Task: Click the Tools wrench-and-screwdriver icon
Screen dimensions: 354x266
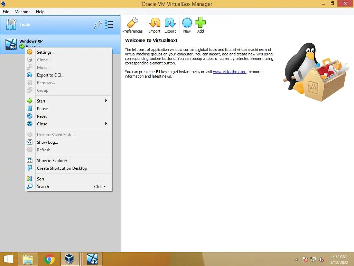Action: point(11,25)
